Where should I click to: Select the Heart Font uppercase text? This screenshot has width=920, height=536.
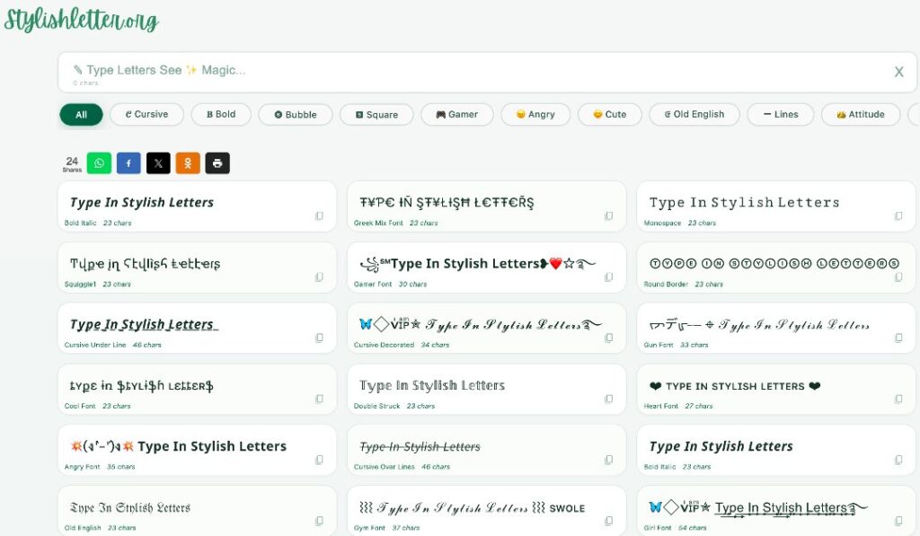click(x=735, y=386)
